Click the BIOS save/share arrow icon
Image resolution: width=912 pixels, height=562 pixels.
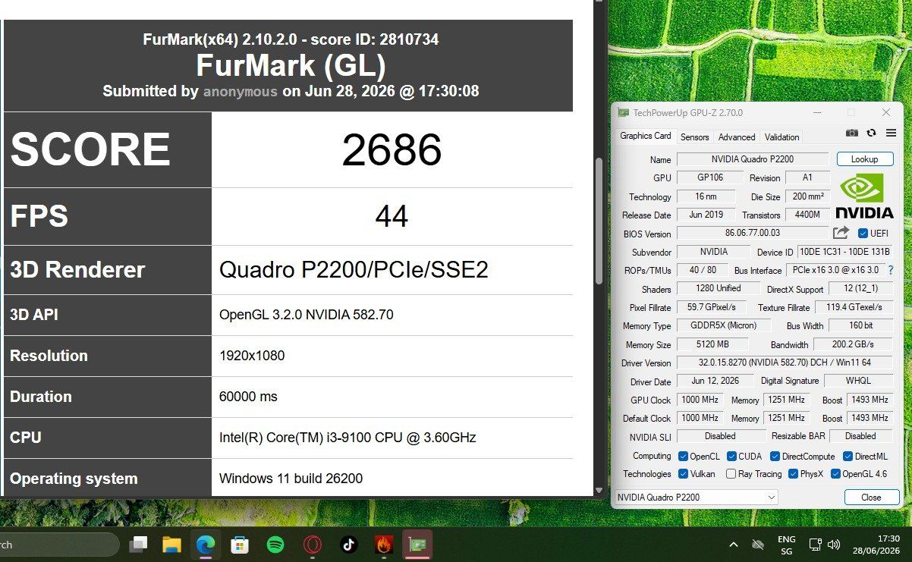tap(841, 233)
